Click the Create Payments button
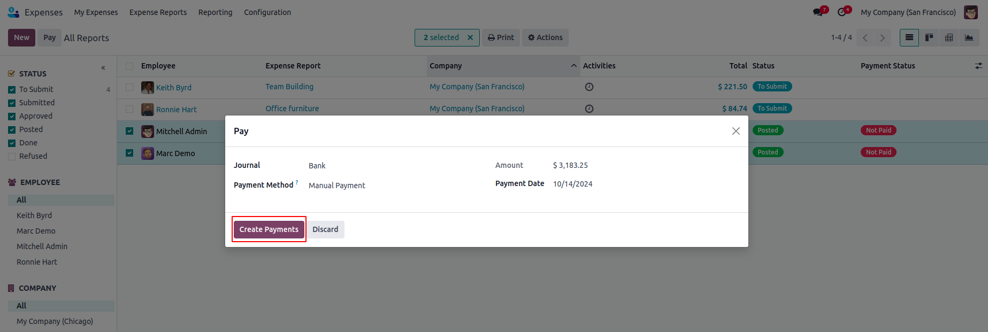 269,229
